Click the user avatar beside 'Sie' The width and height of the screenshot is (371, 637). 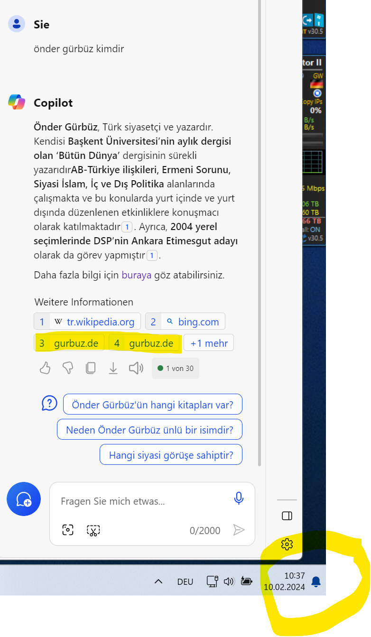click(x=17, y=24)
